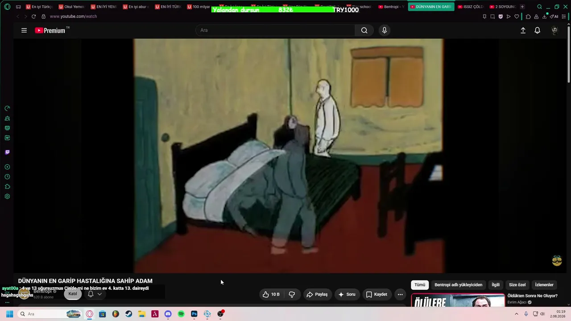
Task: Reload the current YouTube page
Action: click(x=33, y=16)
